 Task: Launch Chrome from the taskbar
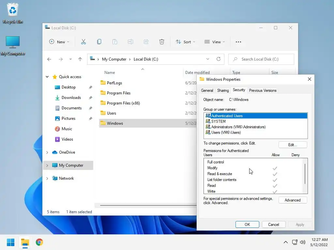(x=39, y=242)
